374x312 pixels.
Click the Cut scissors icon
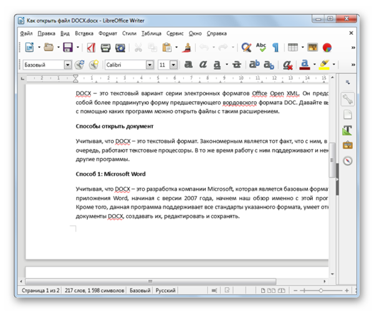pyautogui.click(x=138, y=47)
